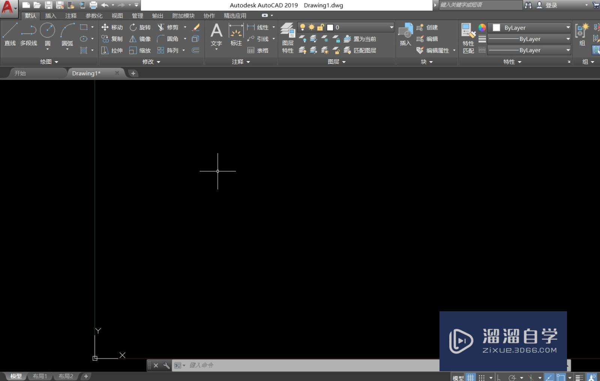
Task: Expand the 特性 properties panel
Action: [x=512, y=61]
